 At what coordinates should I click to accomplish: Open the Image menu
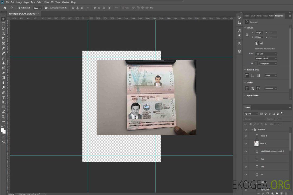[x=19, y=2]
